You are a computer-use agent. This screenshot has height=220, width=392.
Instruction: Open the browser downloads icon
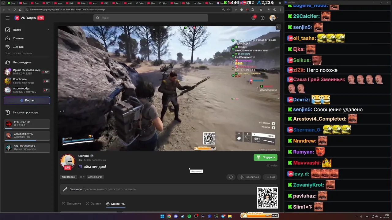coord(261,9)
